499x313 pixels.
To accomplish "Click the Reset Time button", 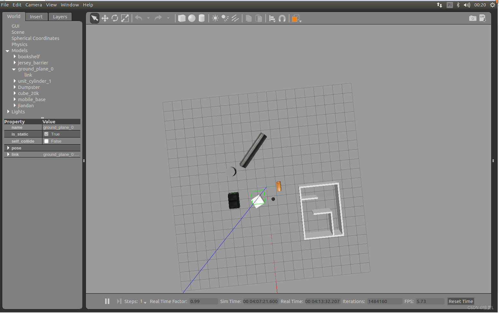I will click(460, 301).
